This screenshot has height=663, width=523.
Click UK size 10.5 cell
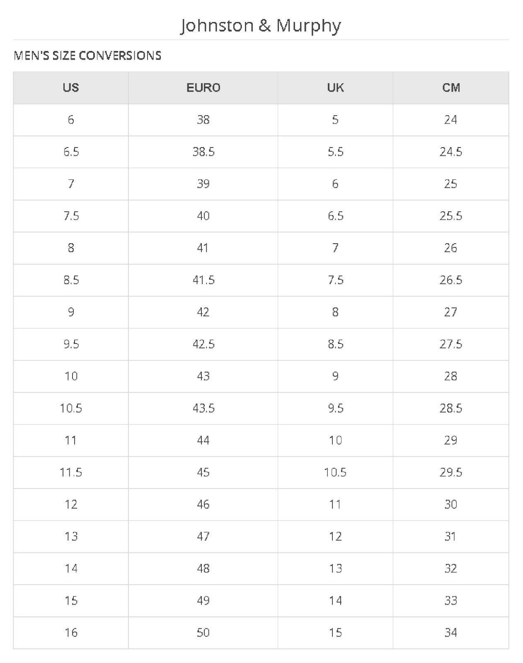click(x=335, y=472)
